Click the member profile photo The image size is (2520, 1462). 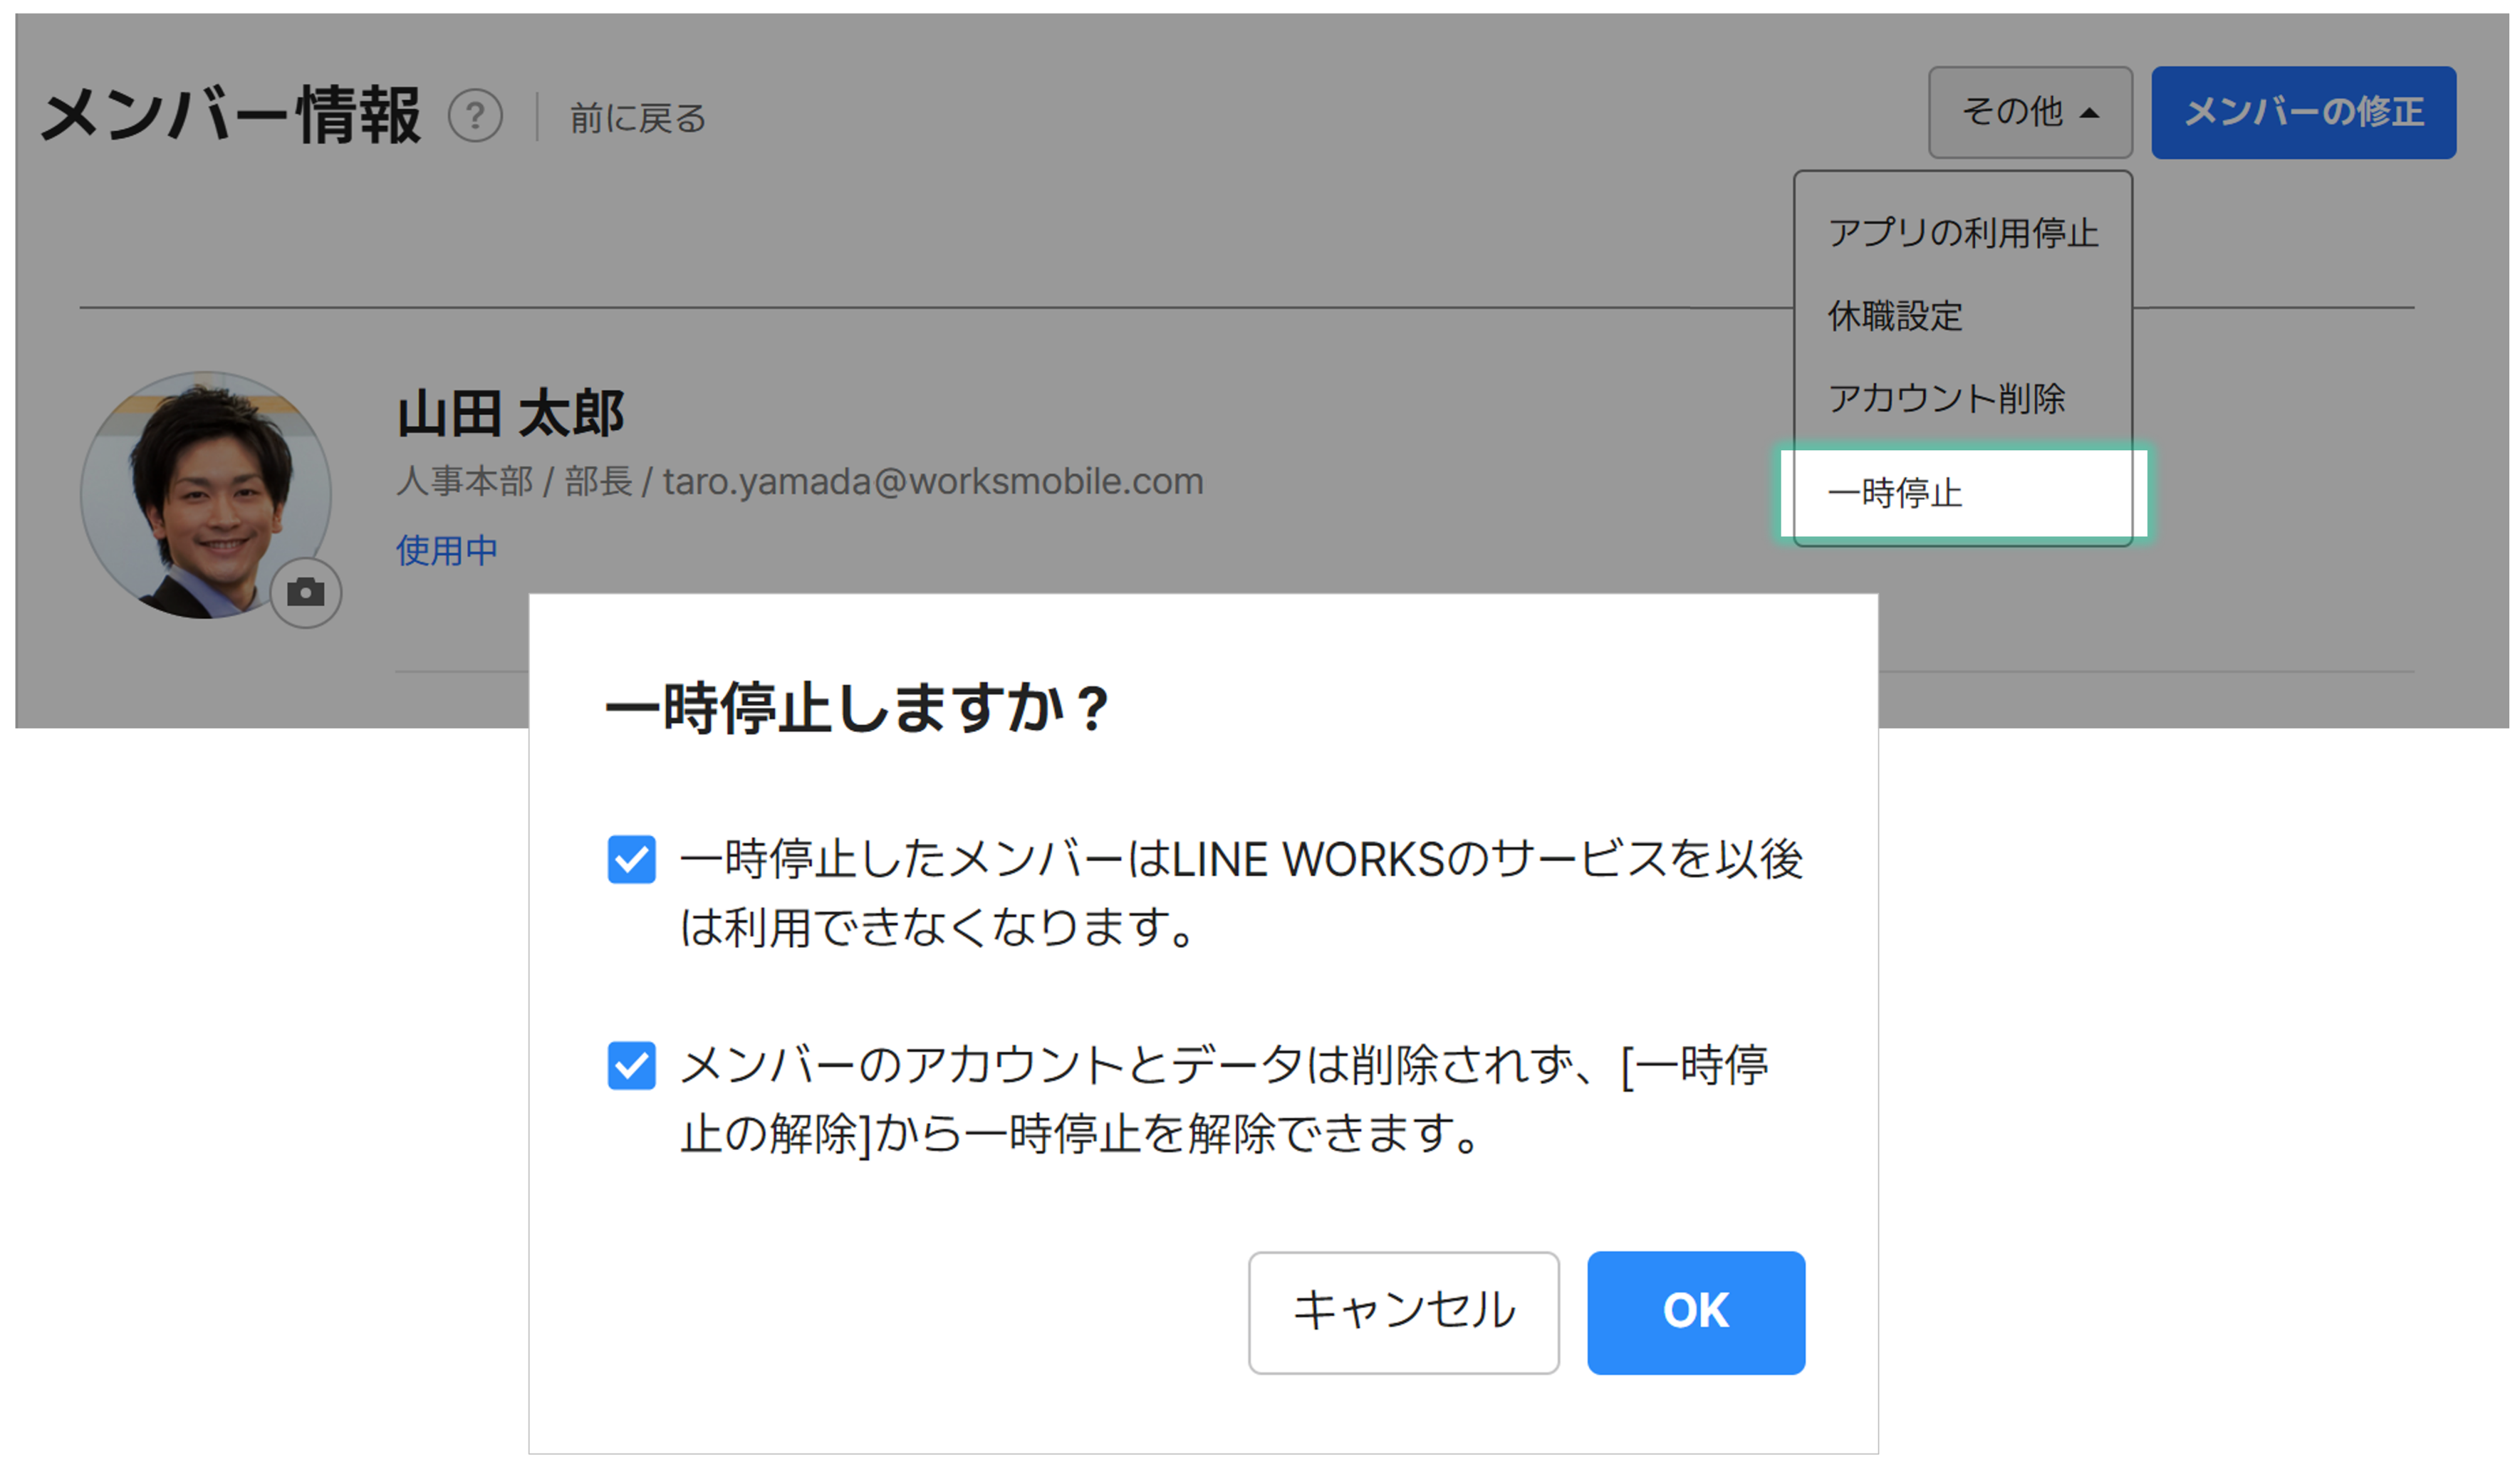(x=205, y=494)
